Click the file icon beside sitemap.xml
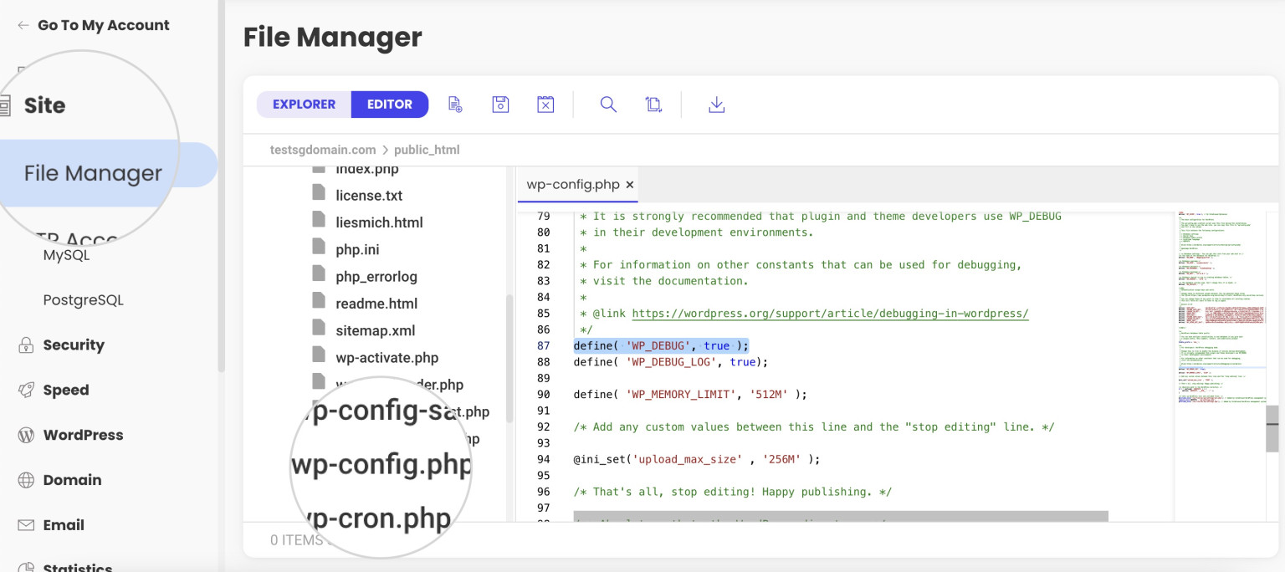This screenshot has width=1285, height=572. [318, 329]
